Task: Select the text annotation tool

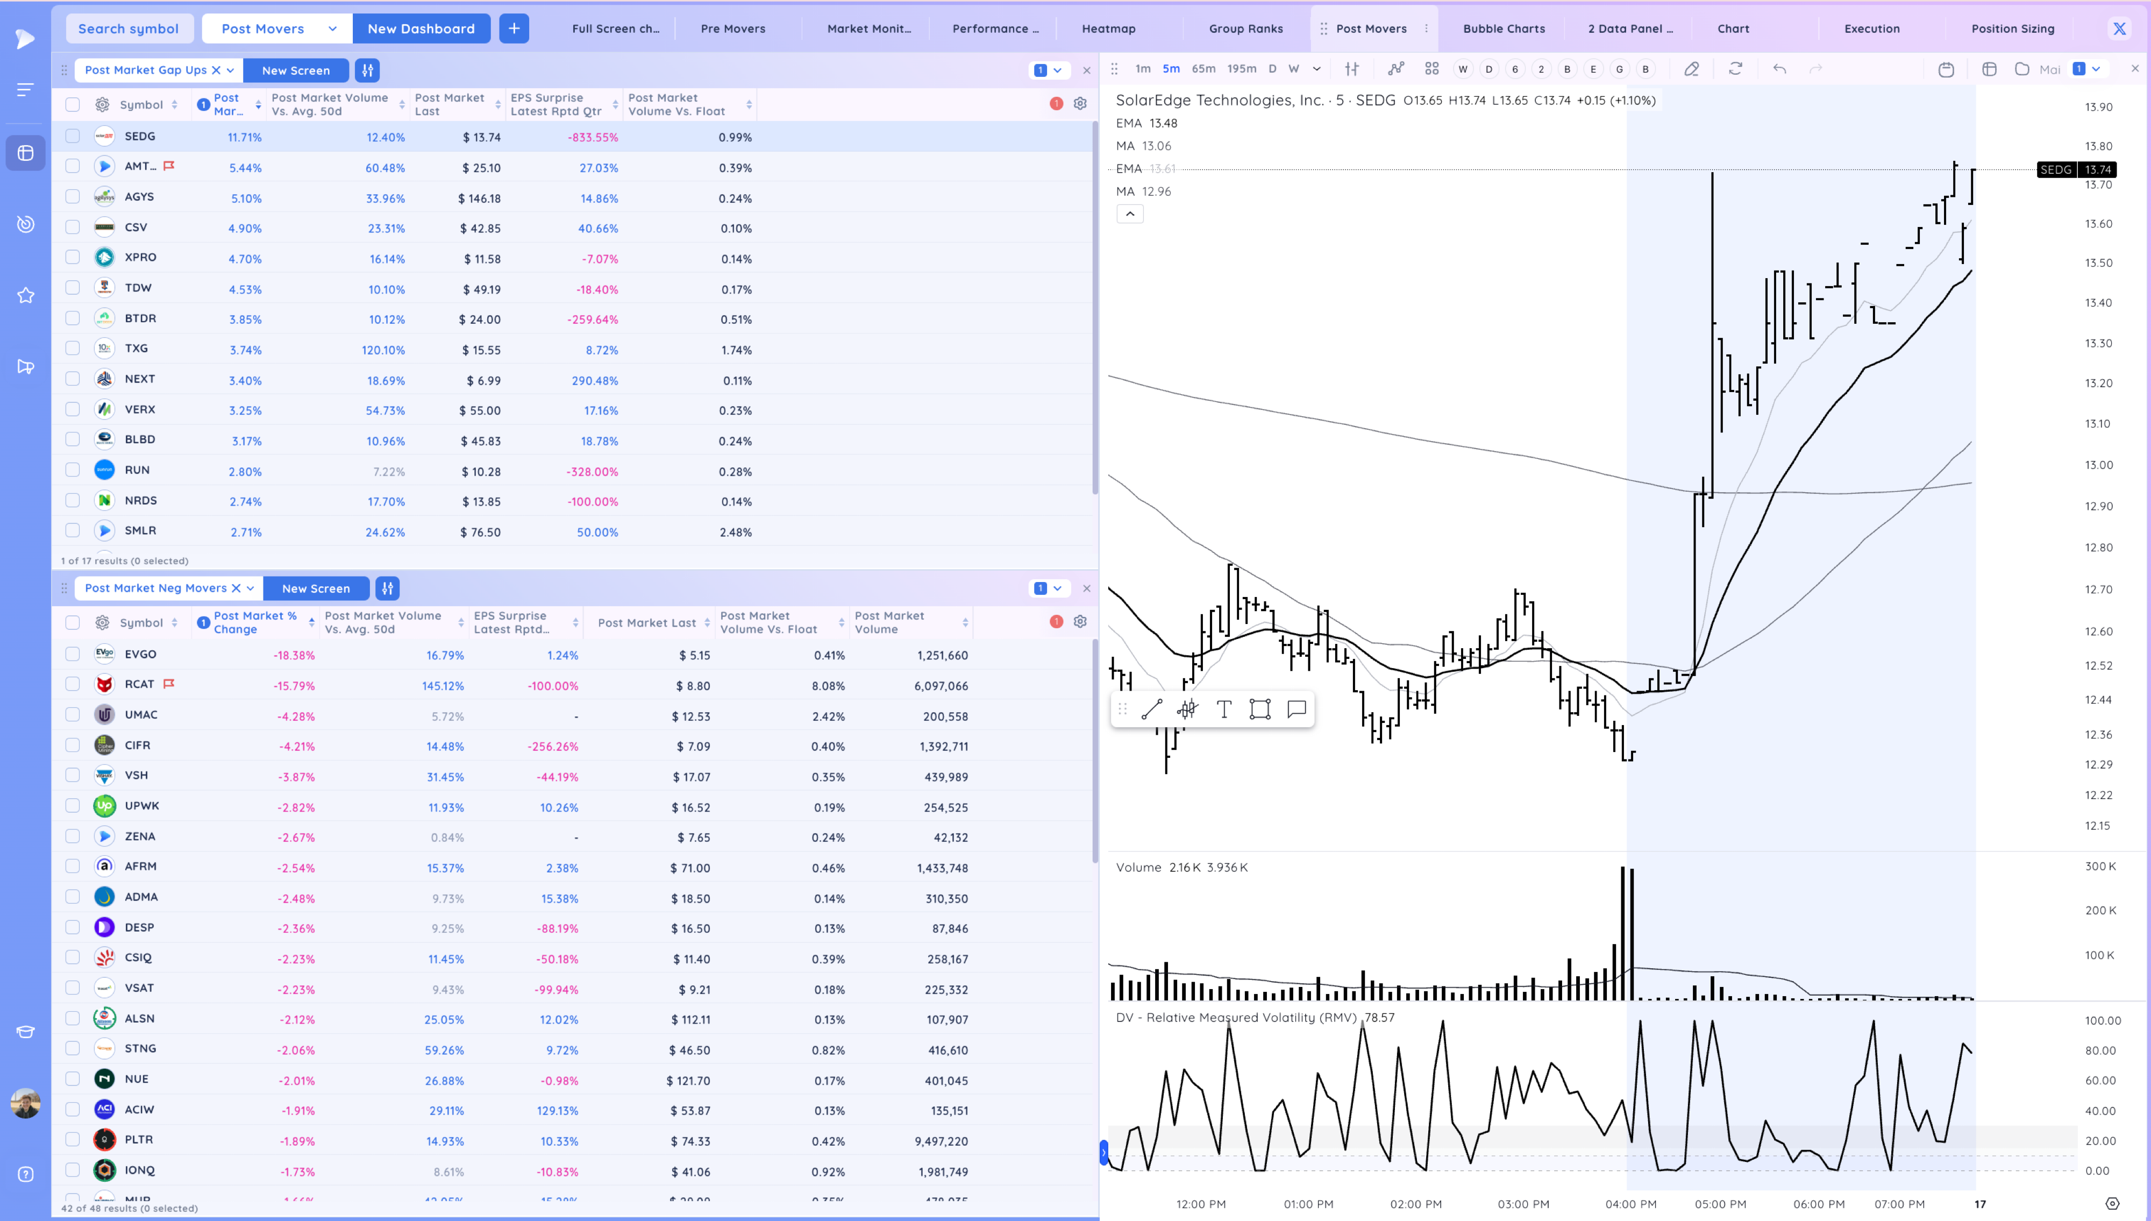Action: [1224, 709]
